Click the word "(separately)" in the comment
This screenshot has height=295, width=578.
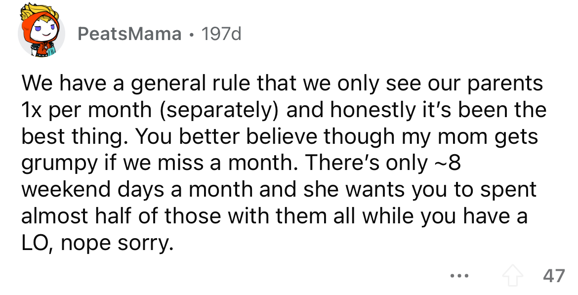point(216,109)
